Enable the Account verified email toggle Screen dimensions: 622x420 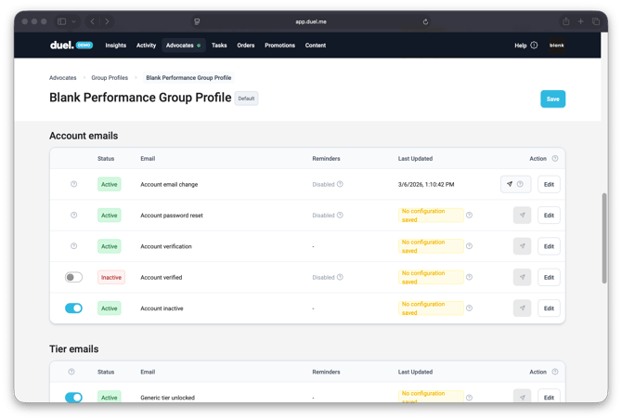tap(73, 277)
